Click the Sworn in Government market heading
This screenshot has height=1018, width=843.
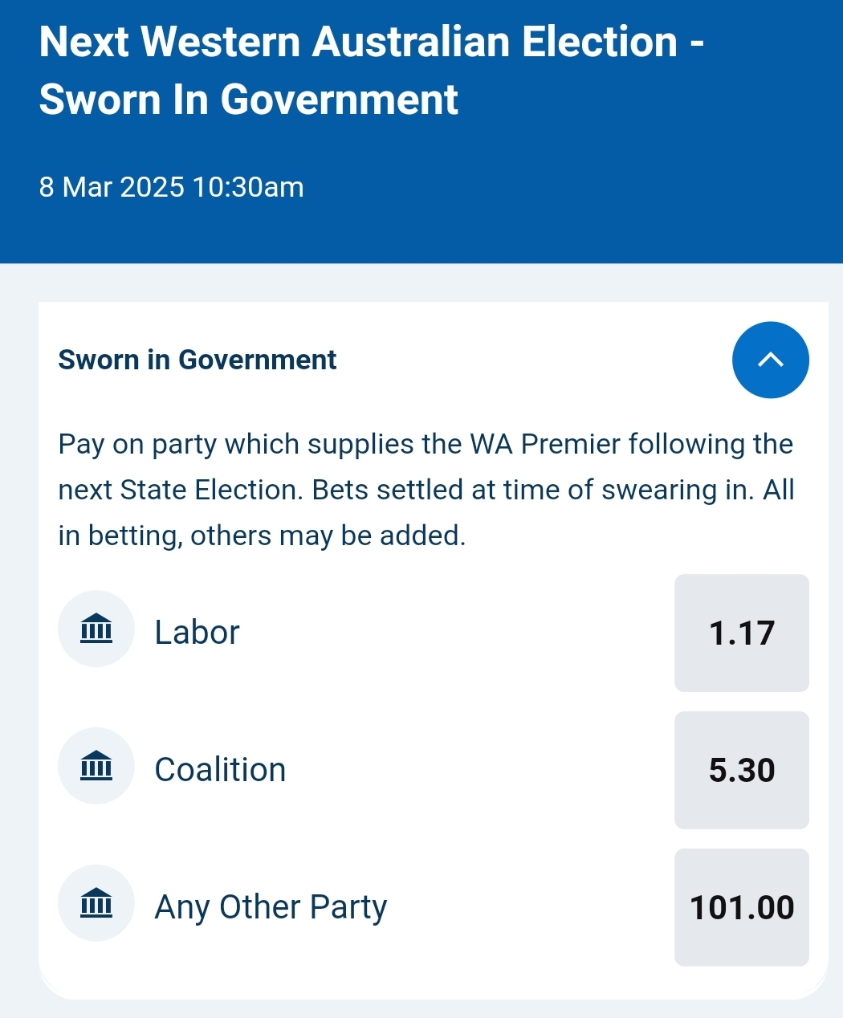198,360
